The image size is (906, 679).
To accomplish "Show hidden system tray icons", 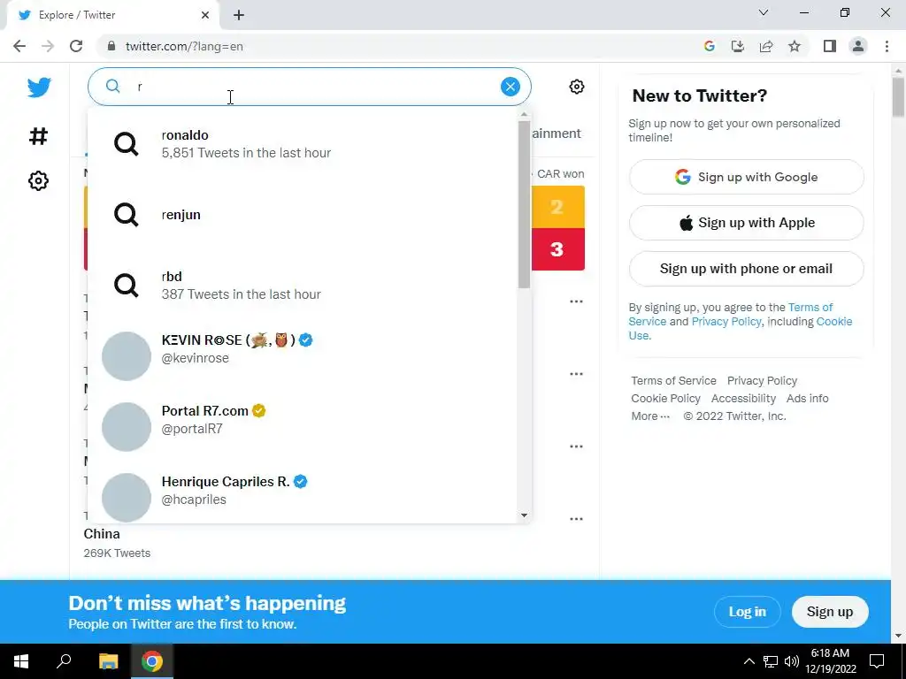I will coord(749,661).
